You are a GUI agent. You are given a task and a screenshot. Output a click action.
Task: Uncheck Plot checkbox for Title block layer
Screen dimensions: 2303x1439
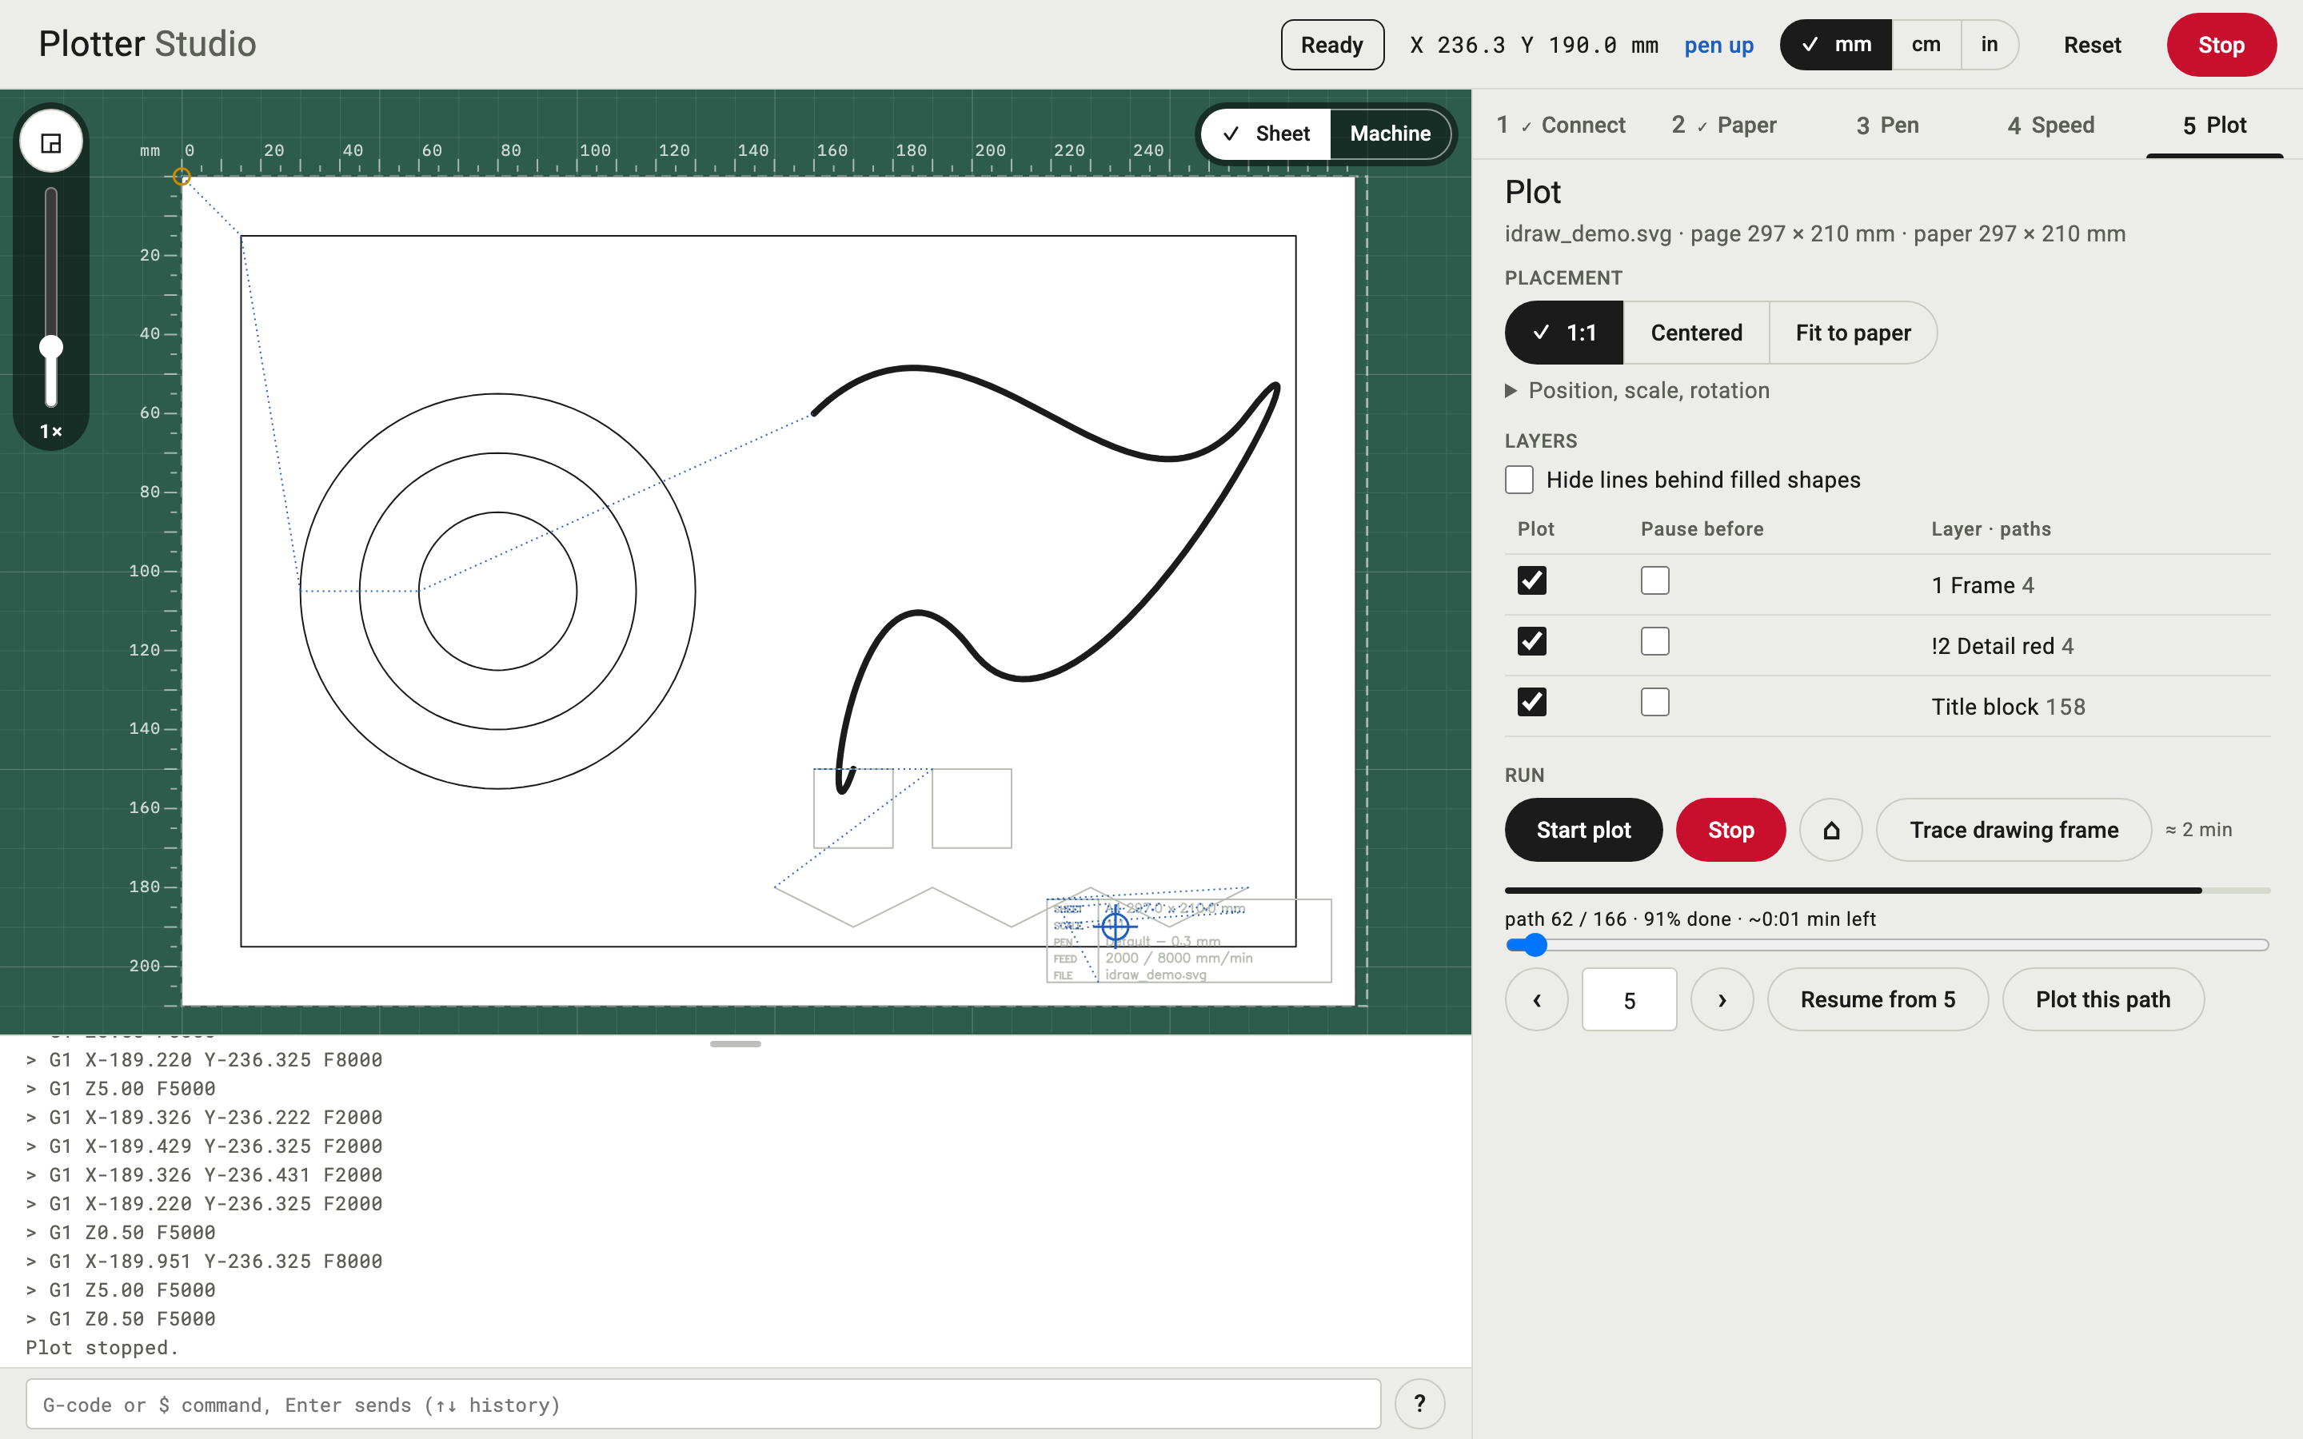tap(1531, 703)
